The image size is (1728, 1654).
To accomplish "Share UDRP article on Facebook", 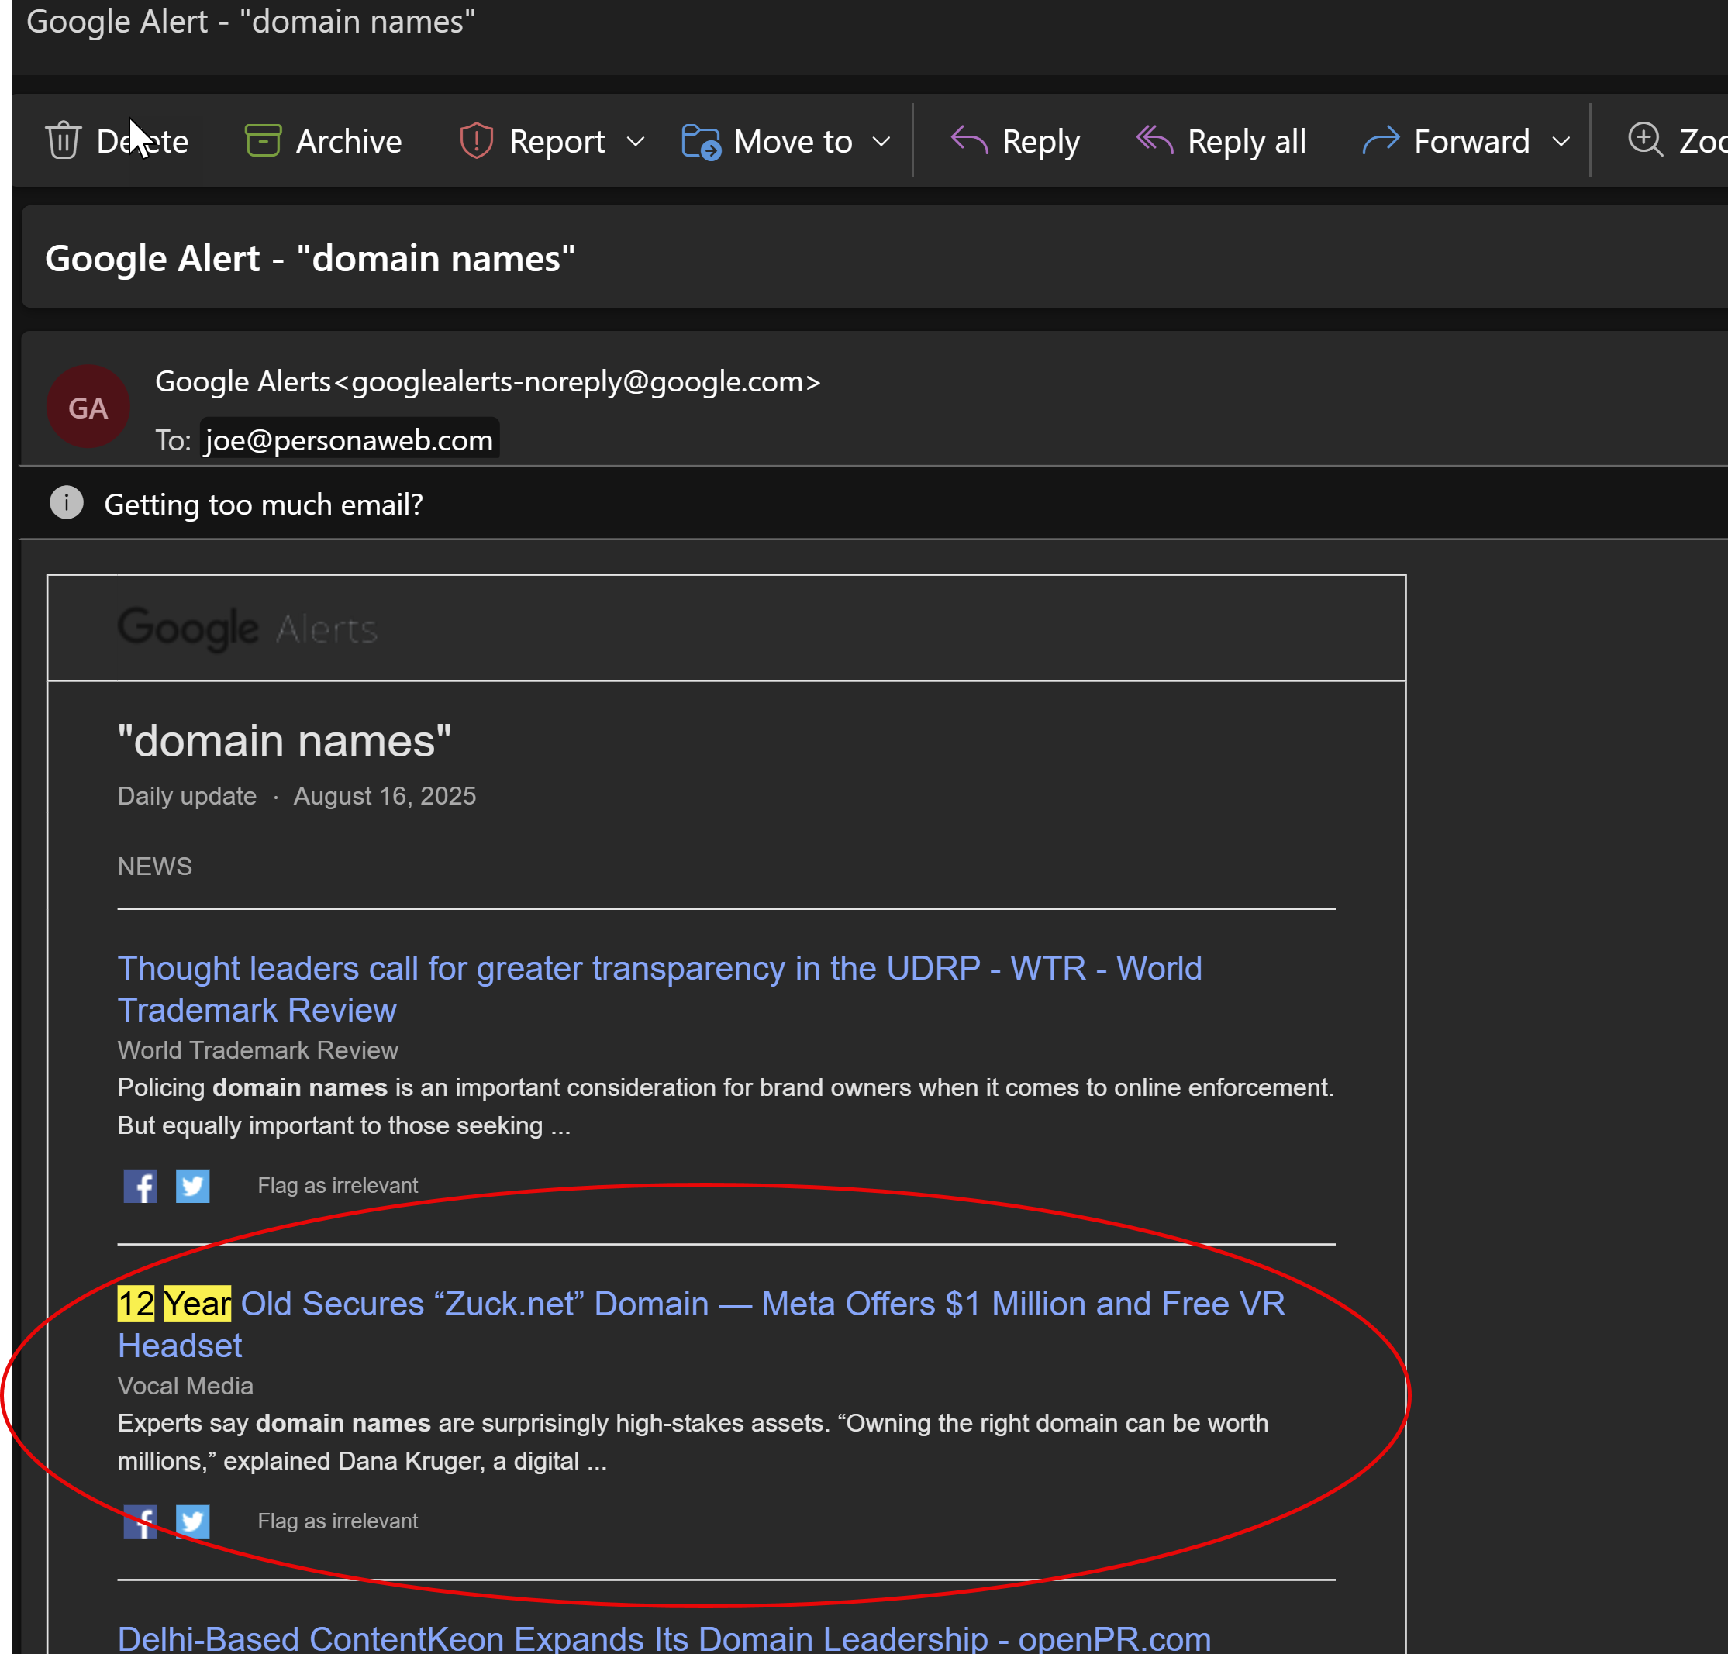I will (140, 1186).
